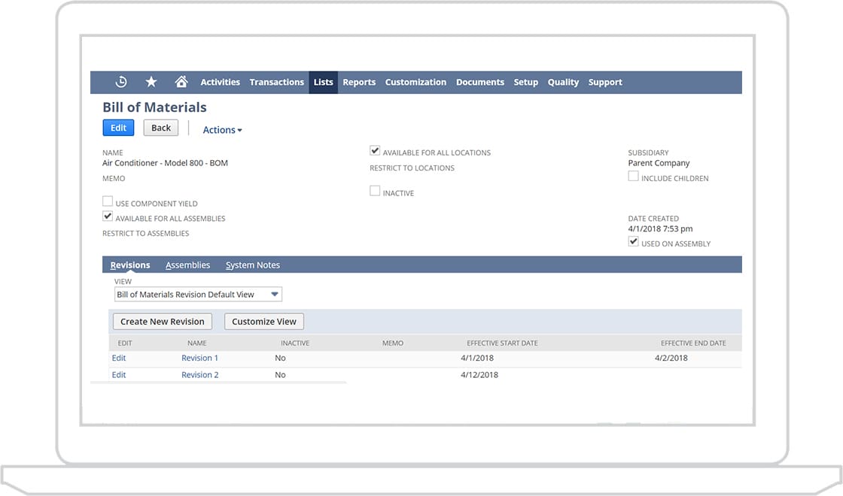Screen dimensions: 843x496
Task: Toggle Include Children checkbox
Action: click(633, 176)
